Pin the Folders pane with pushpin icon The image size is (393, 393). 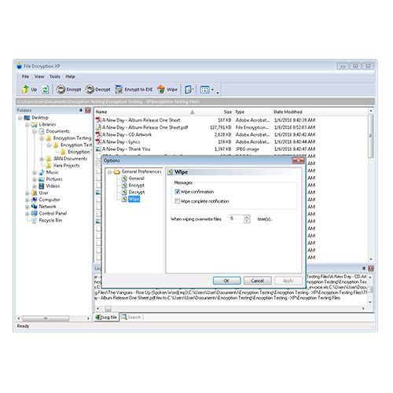pos(81,110)
